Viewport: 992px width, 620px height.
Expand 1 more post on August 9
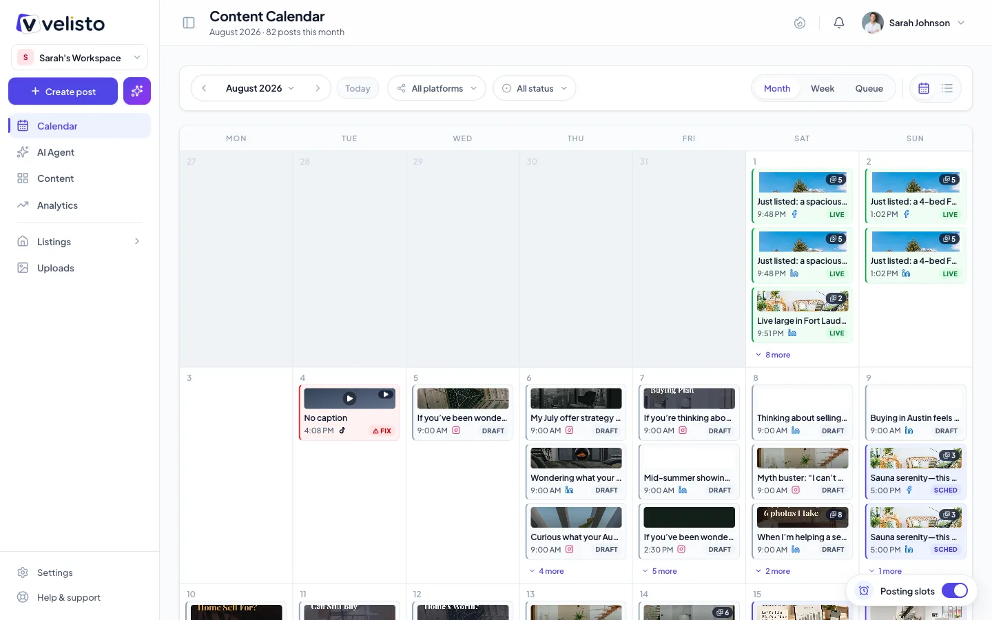click(885, 571)
